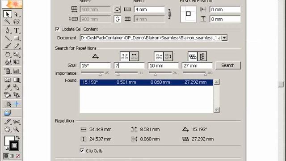Viewport: 286px width, 161px height.
Task: Click the sheet width rotate button
Action: [117, 9]
